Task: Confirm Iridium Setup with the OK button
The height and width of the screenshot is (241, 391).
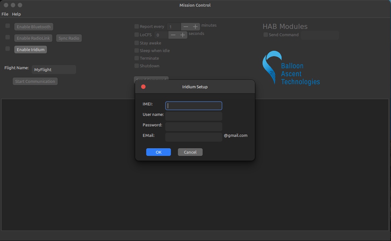Action: [x=159, y=152]
